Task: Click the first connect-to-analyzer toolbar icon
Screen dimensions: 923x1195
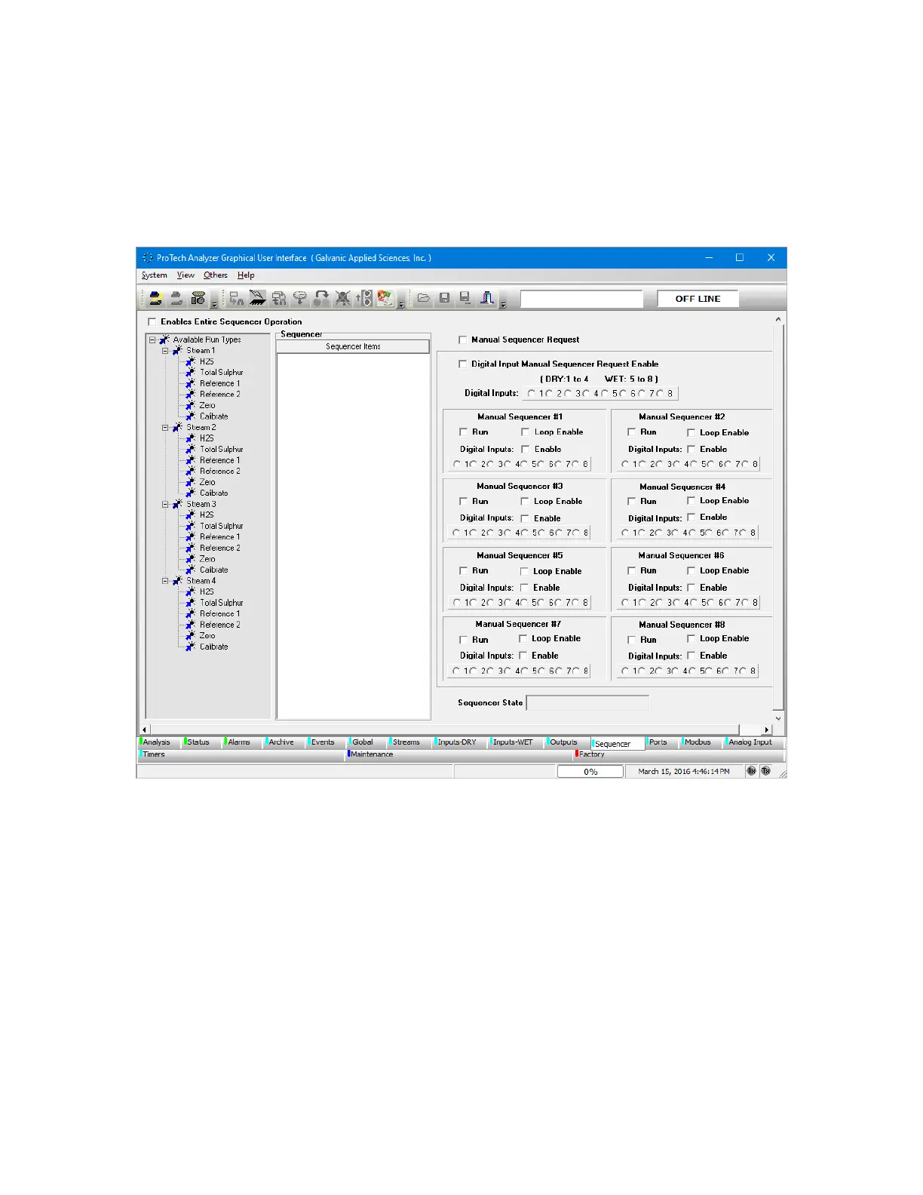Action: (155, 299)
